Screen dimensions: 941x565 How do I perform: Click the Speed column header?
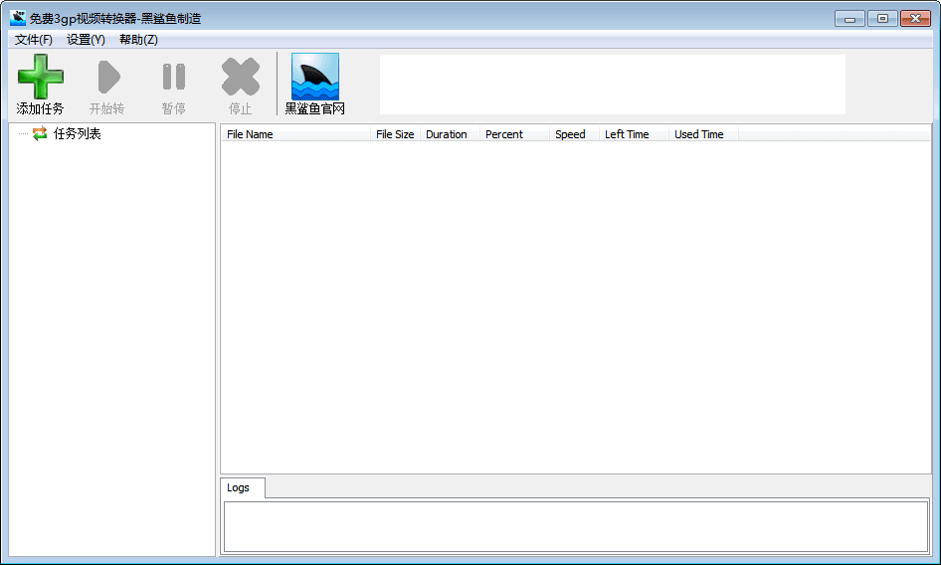[574, 134]
